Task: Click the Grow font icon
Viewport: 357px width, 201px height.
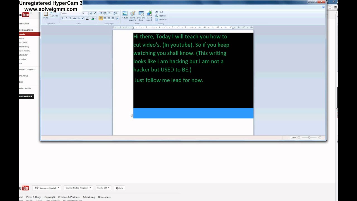Action: [x=91, y=13]
